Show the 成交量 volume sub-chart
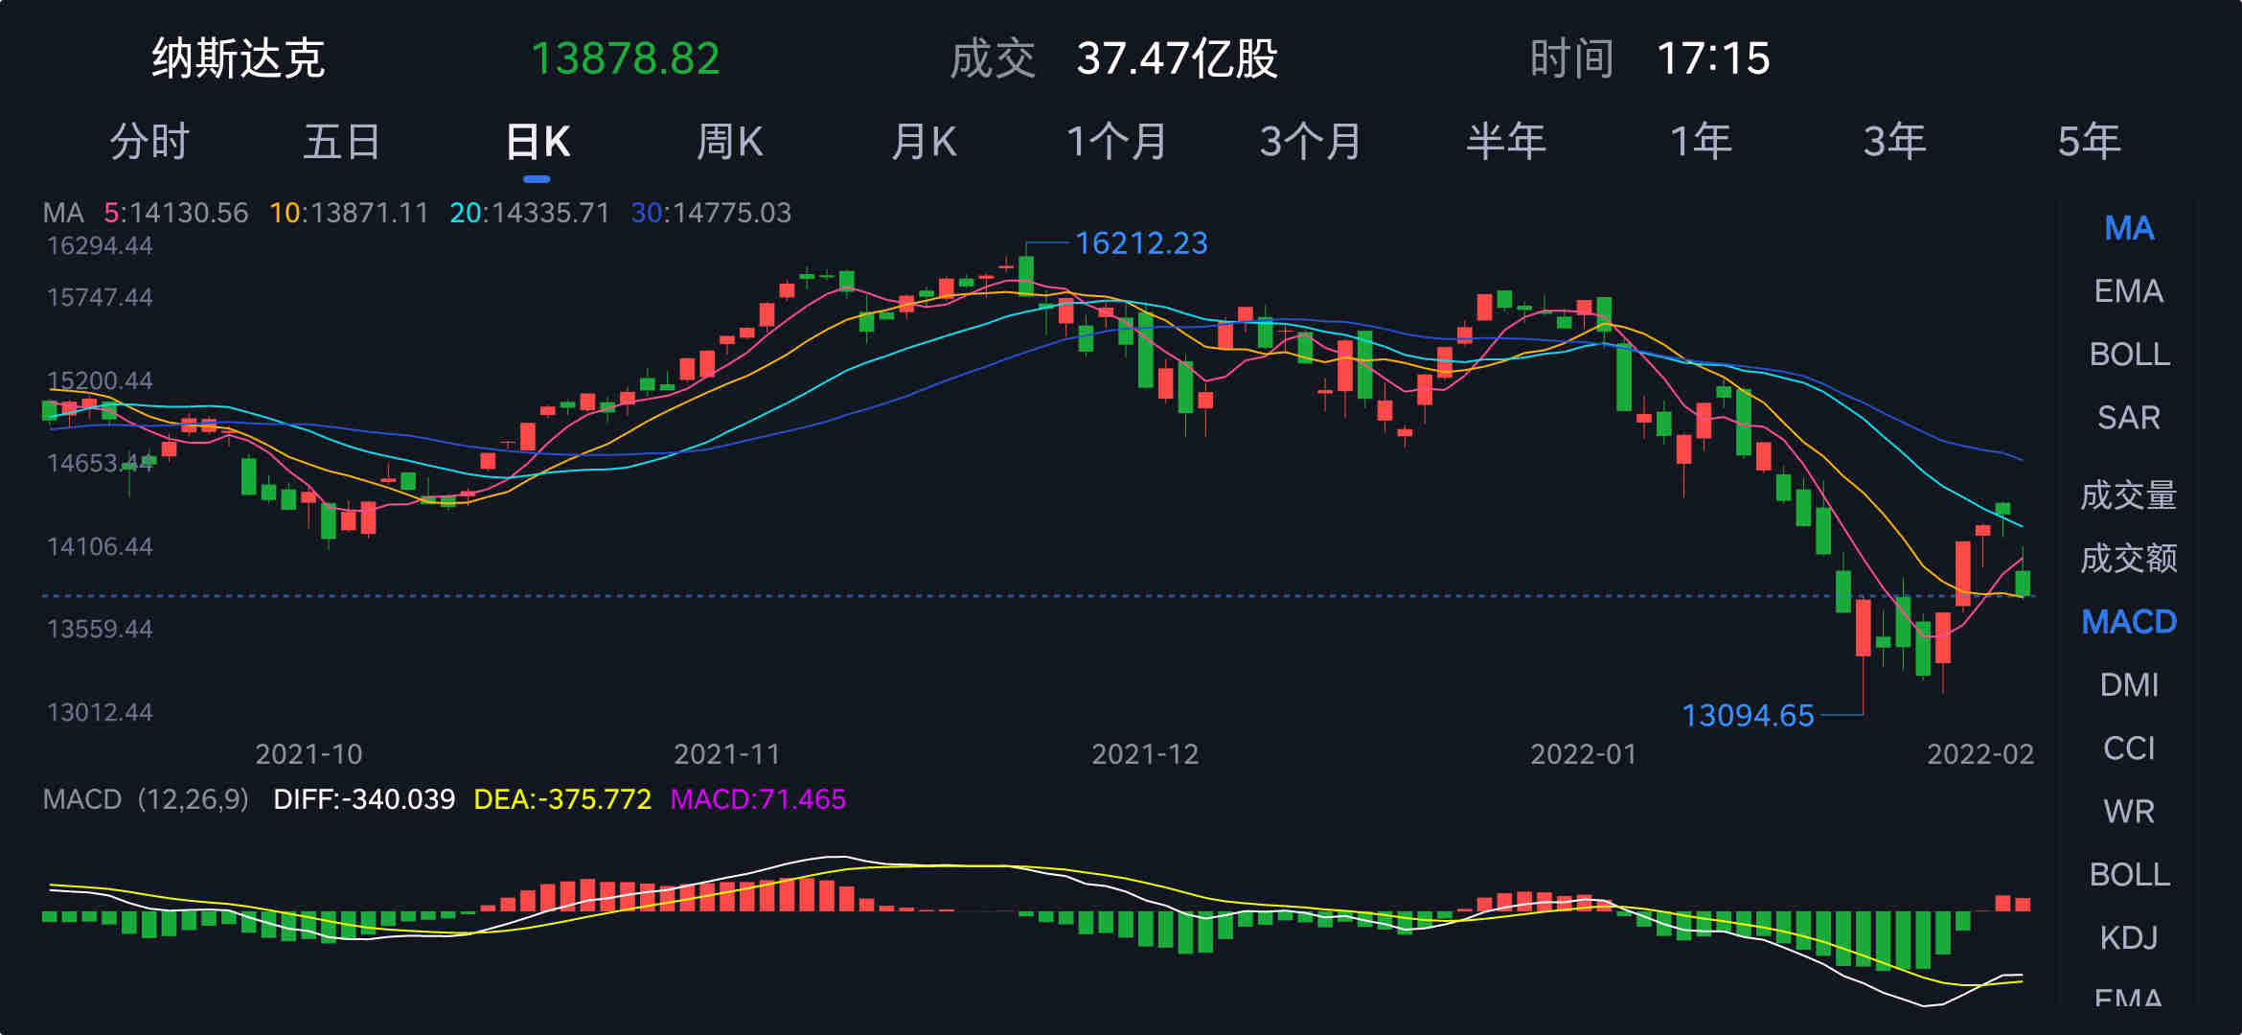 2129,495
